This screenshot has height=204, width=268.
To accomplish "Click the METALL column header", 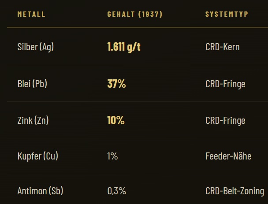I will click(x=31, y=14).
